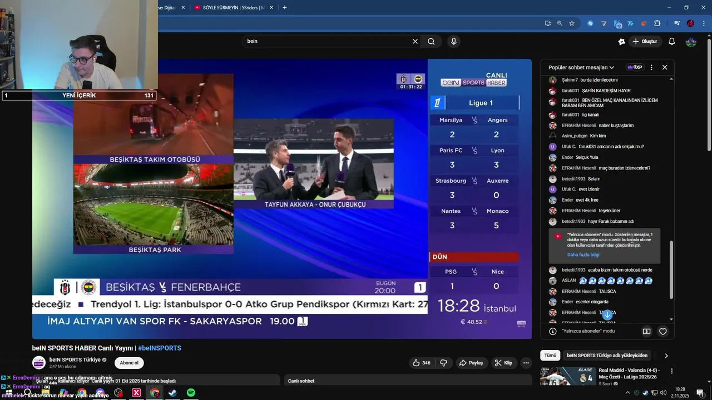Open the Chrome Extensions puzzle icon
Viewport: 712px width, 400px height.
pyautogui.click(x=657, y=23)
